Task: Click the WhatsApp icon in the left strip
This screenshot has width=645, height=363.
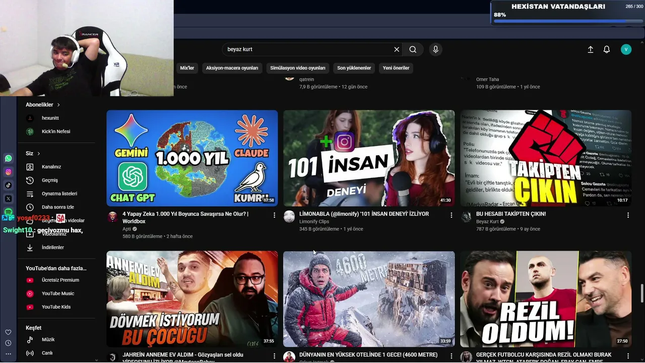Action: (x=9, y=158)
